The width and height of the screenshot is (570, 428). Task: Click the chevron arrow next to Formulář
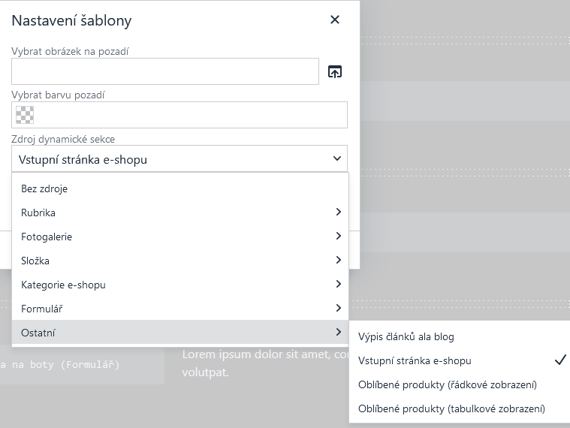(x=339, y=309)
